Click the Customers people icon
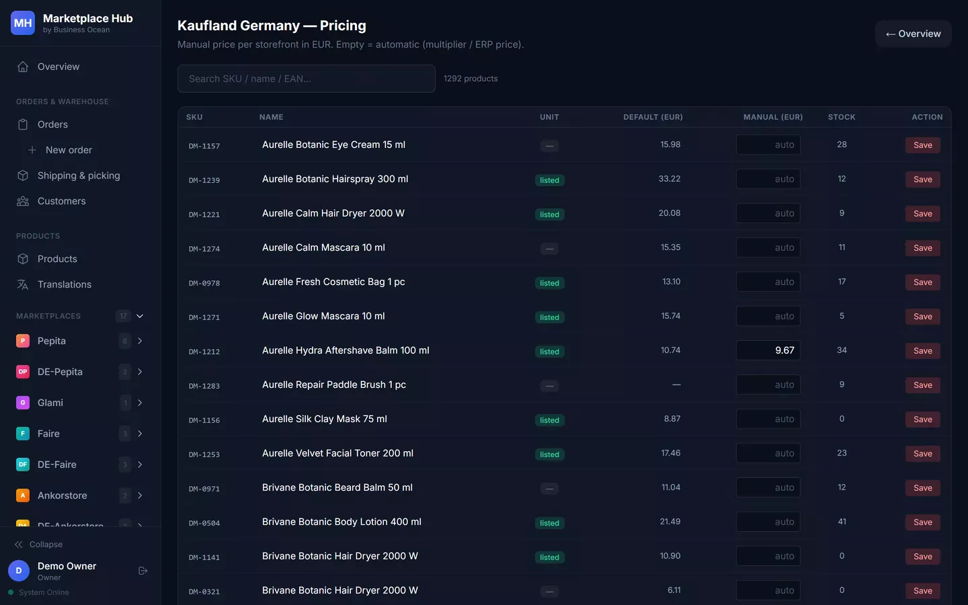The width and height of the screenshot is (968, 605). coord(23,201)
